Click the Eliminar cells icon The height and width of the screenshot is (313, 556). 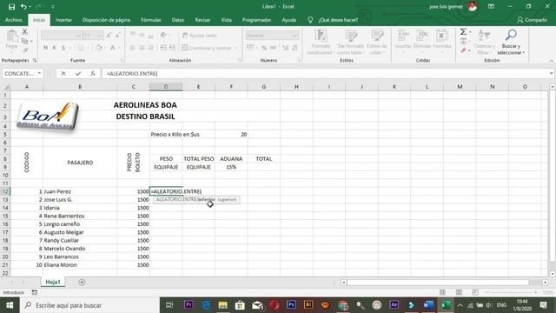click(x=422, y=36)
